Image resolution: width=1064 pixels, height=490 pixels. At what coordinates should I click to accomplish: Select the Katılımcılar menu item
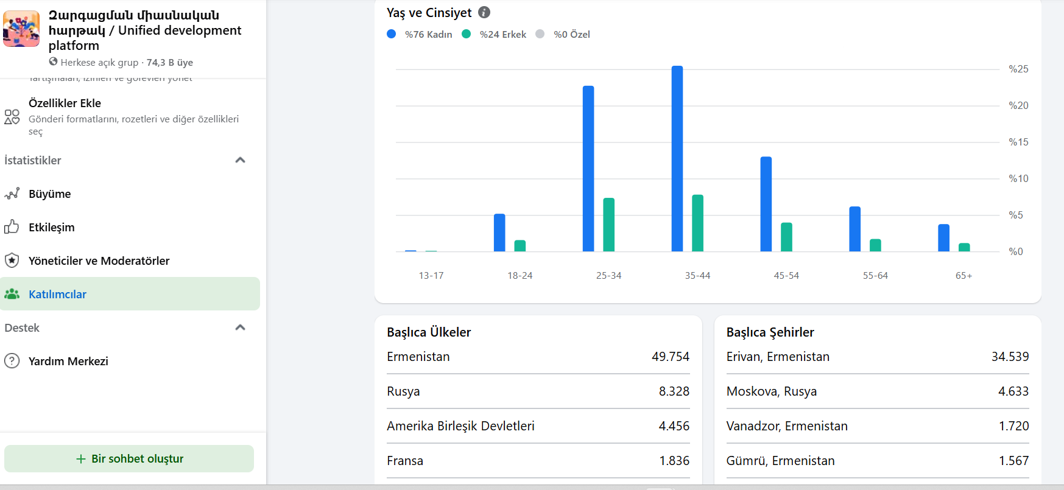(130, 294)
